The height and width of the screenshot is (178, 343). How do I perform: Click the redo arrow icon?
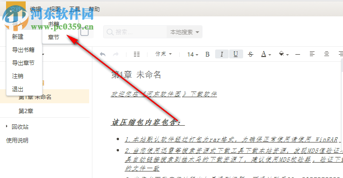pyautogui.click(x=116, y=54)
